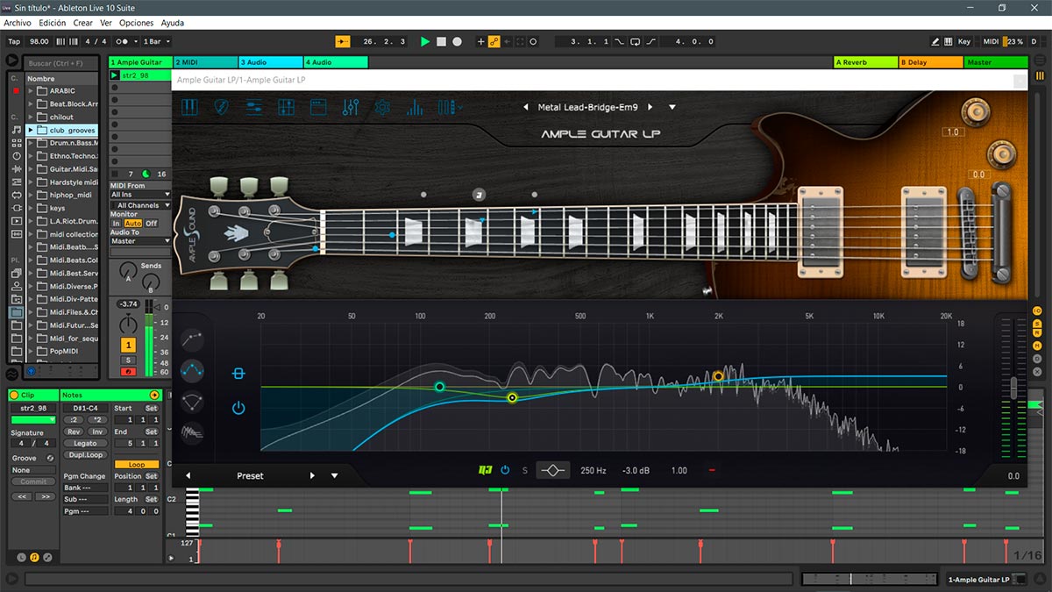This screenshot has width=1052, height=592.
Task: Toggle the MIDI map mode button
Action: coord(991,41)
